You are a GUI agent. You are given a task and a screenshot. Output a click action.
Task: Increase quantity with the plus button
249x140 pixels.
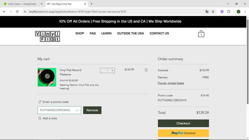click(x=112, y=70)
